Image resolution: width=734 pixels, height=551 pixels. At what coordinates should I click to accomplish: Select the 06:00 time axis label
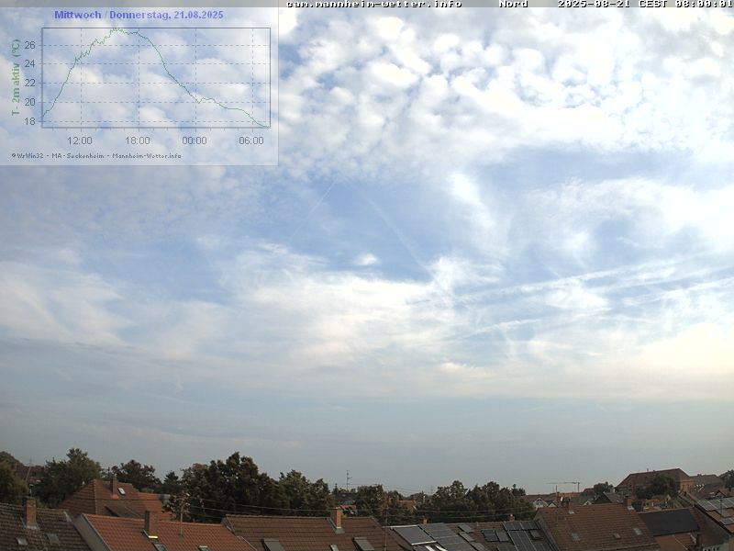point(251,141)
